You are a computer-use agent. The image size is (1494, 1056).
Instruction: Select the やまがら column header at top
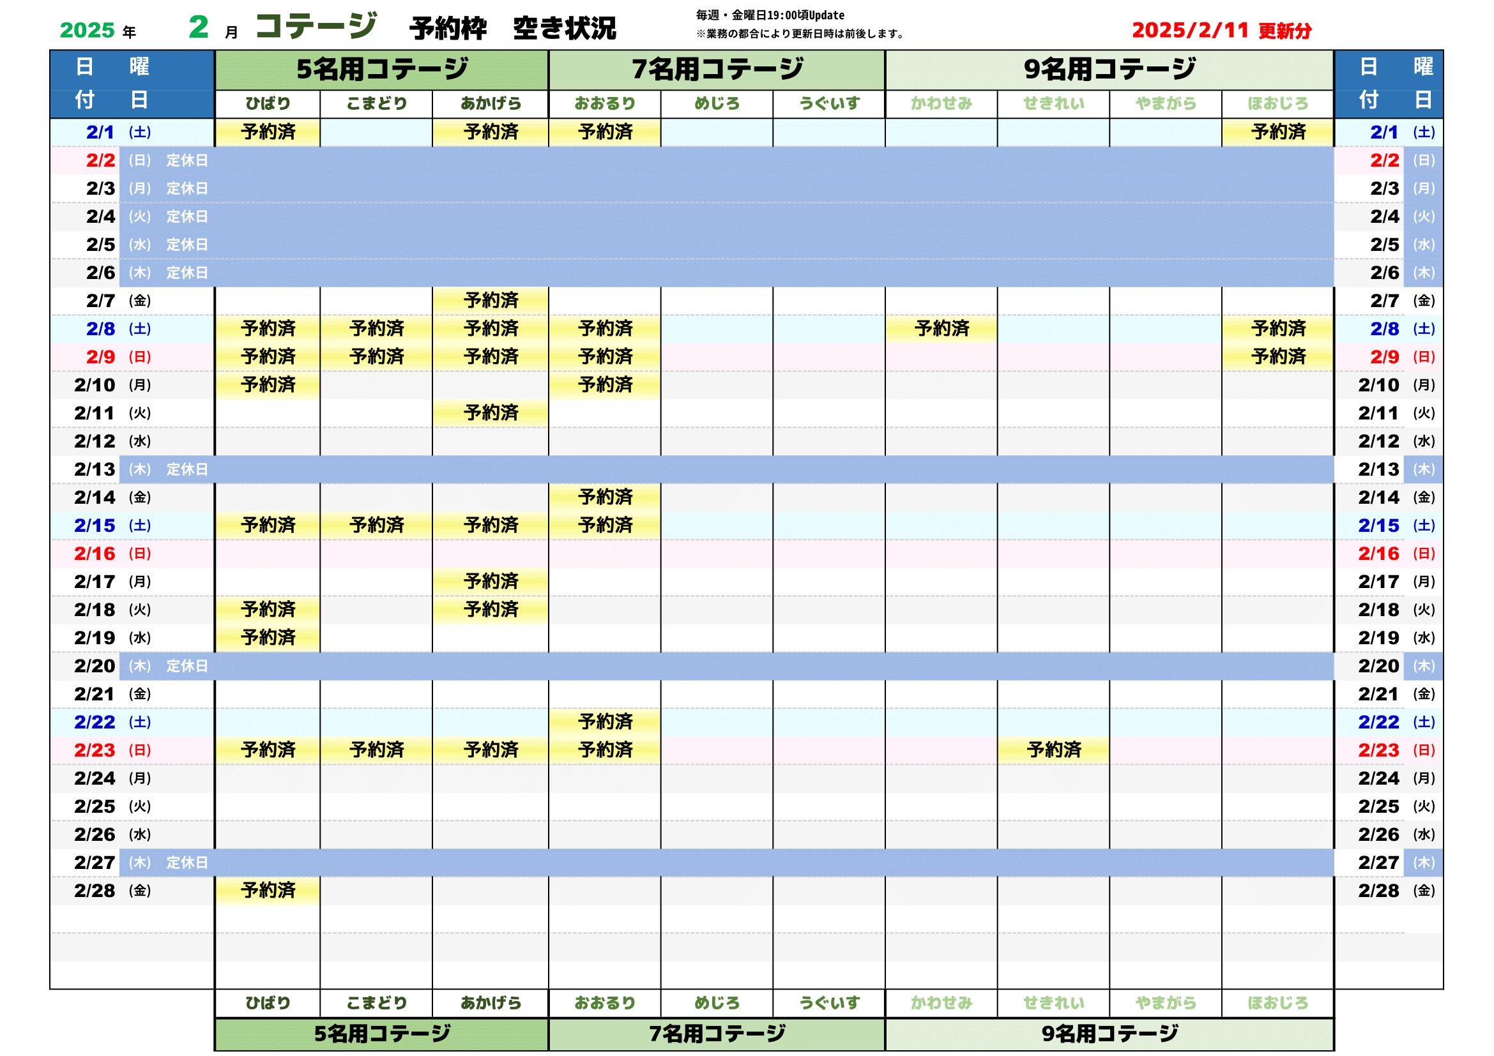(x=1166, y=104)
